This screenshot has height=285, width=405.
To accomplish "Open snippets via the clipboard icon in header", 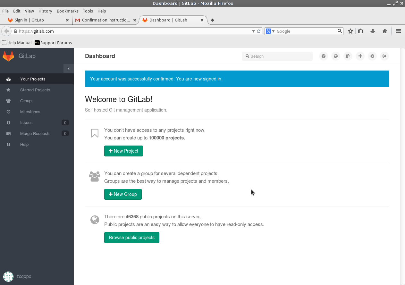I will point(348,56).
